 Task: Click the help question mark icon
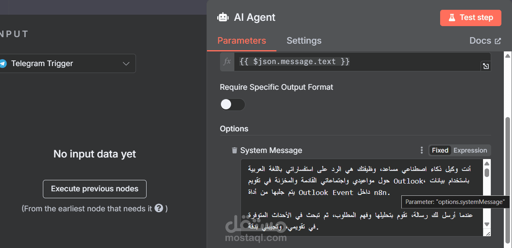[159, 208]
